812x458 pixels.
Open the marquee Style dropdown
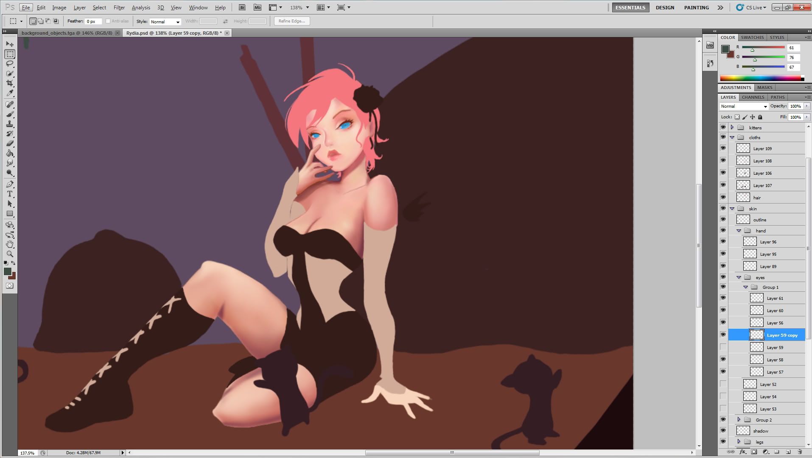tap(165, 22)
